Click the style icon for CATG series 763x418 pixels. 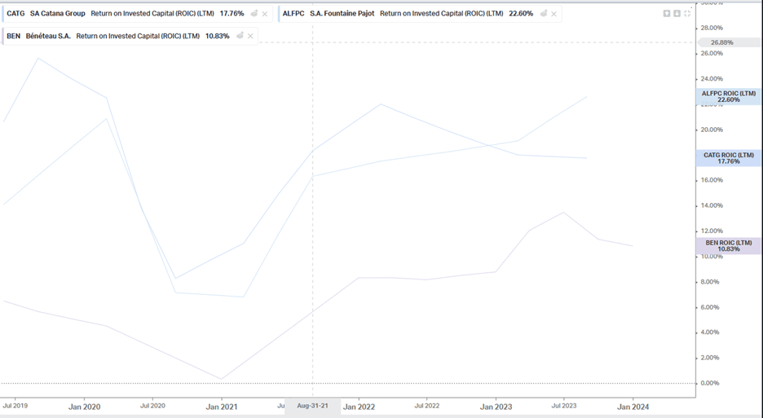254,14
